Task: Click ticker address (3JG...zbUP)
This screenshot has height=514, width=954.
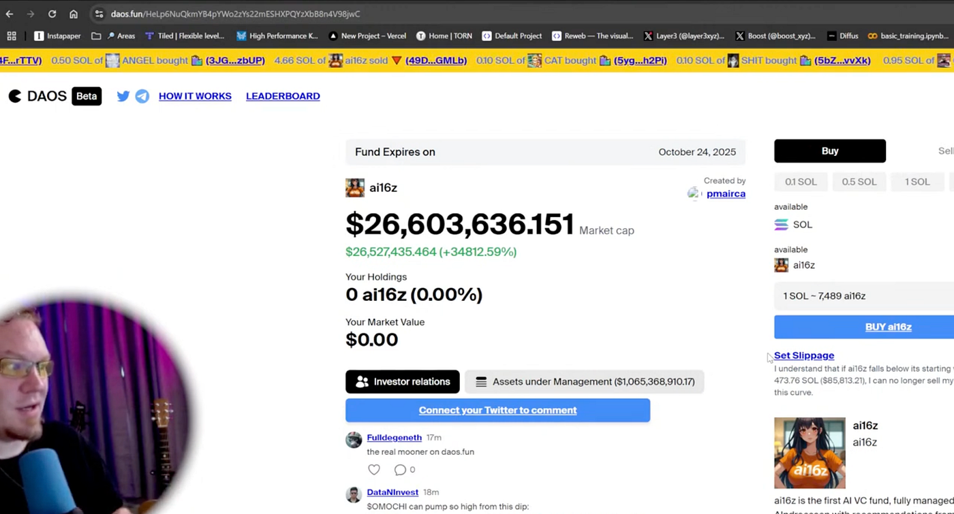Action: click(235, 61)
